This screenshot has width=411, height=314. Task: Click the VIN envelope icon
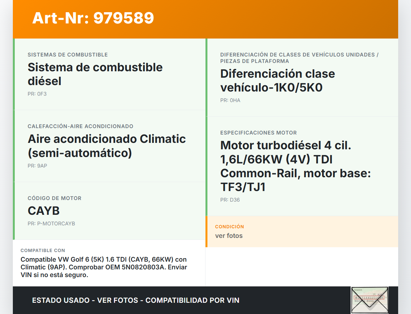(370, 300)
